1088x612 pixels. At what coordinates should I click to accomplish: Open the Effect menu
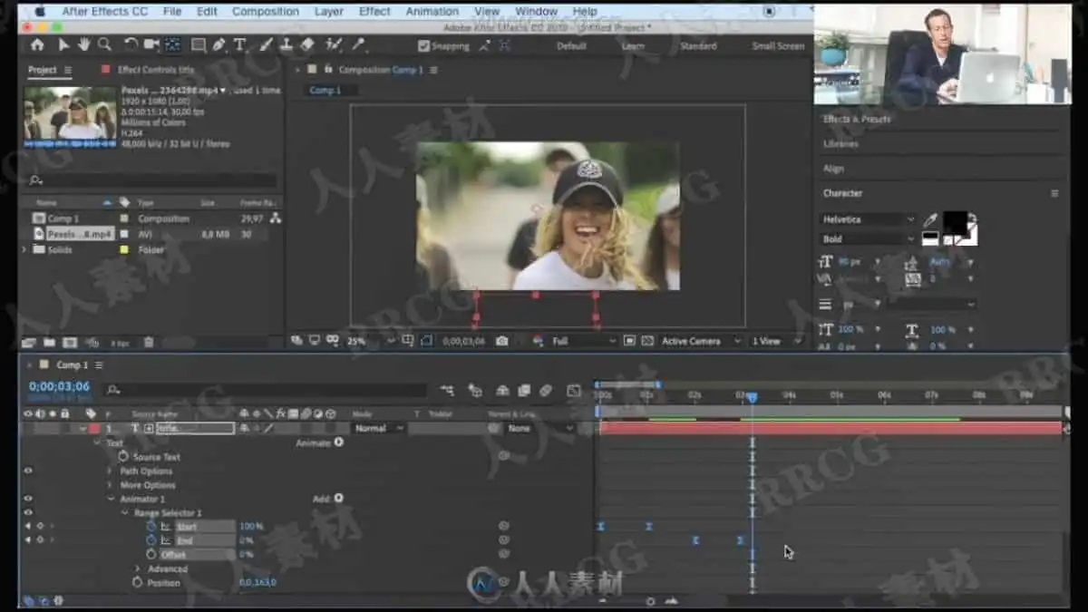374,11
